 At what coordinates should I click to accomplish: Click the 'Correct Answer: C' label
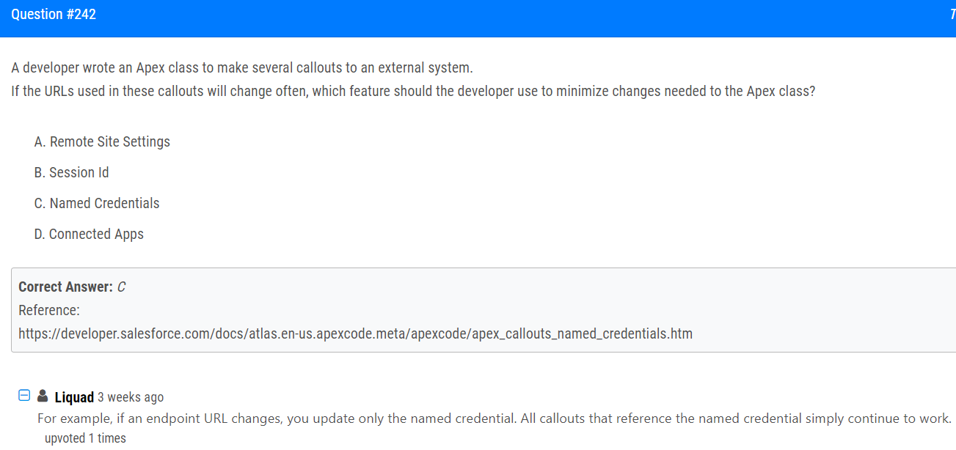point(72,287)
